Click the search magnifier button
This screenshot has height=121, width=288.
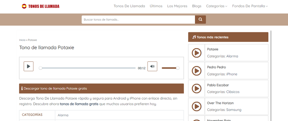[x=200, y=20]
